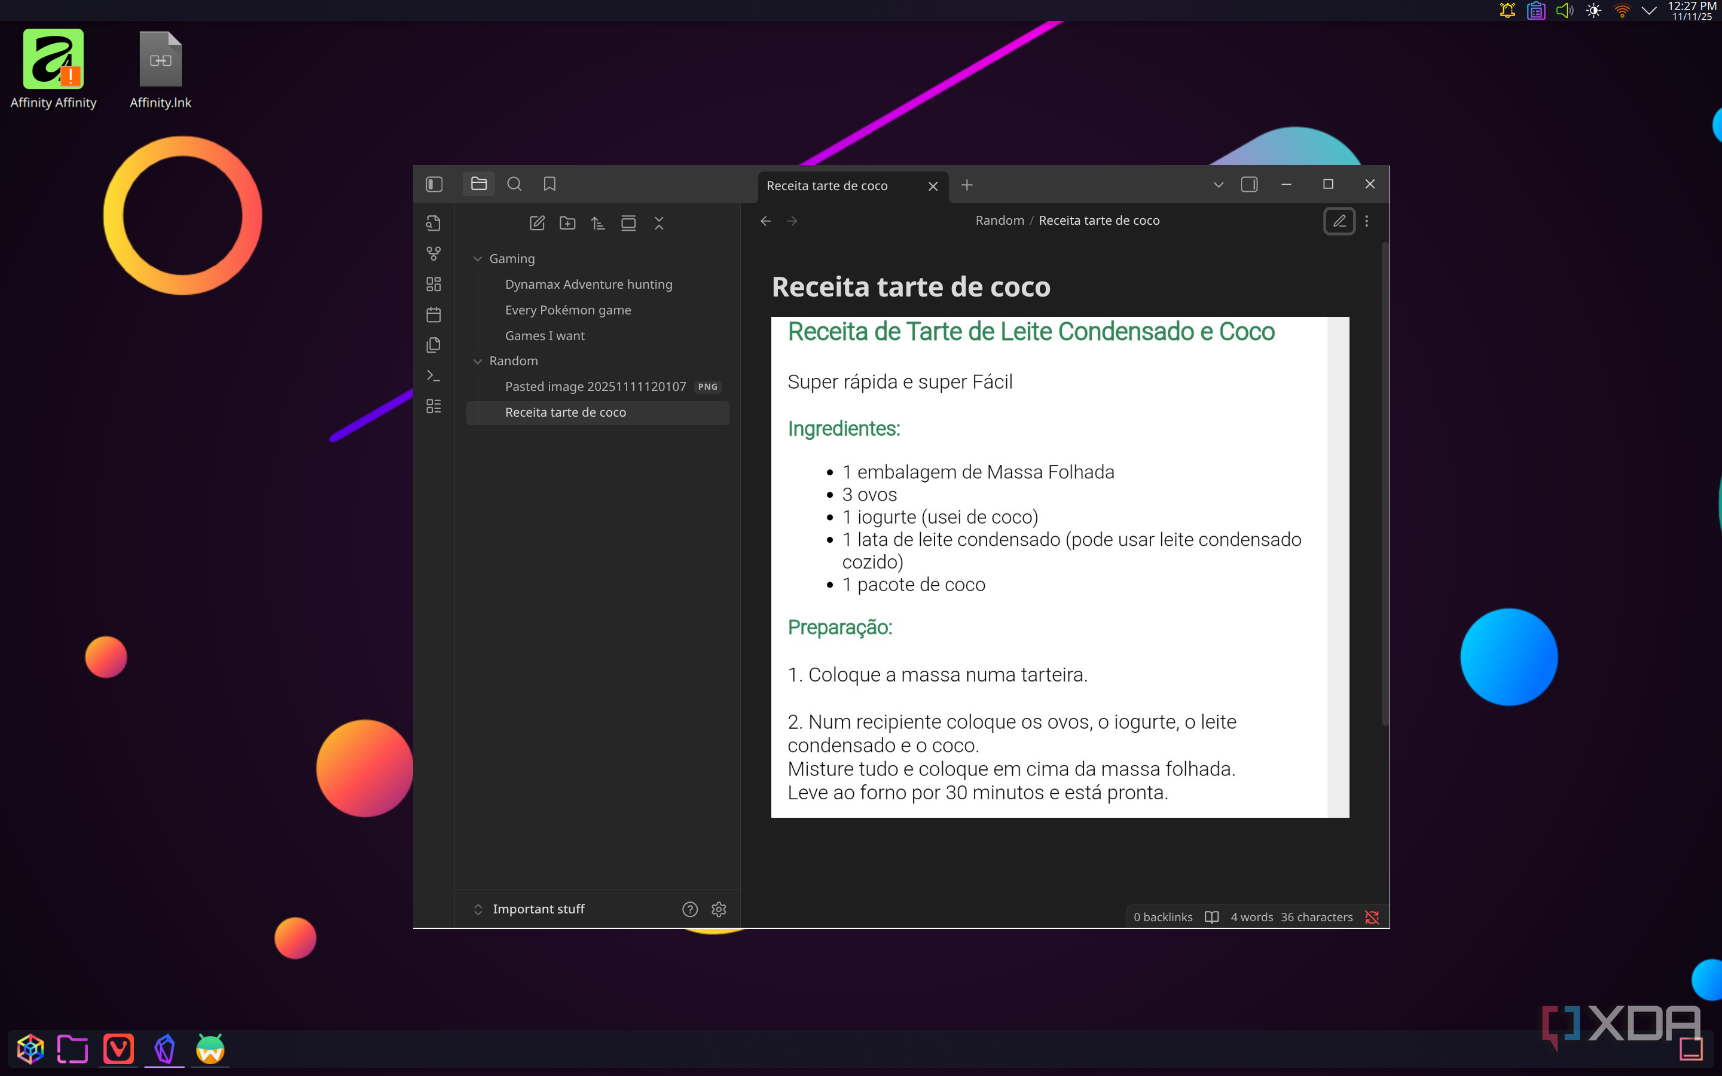The image size is (1722, 1076).
Task: Change sort order icon
Action: (598, 224)
